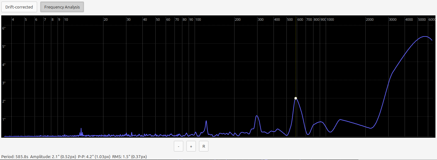Click the 1000 label on the period axis
Screen dimensions: 437x160
point(330,19)
